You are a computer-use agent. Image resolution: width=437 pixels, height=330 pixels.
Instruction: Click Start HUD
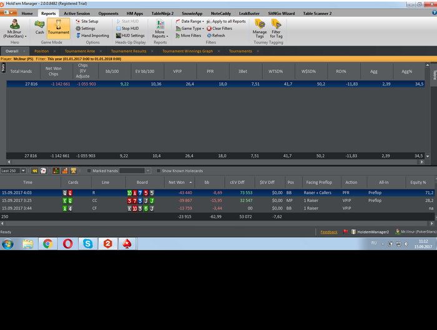click(x=127, y=21)
